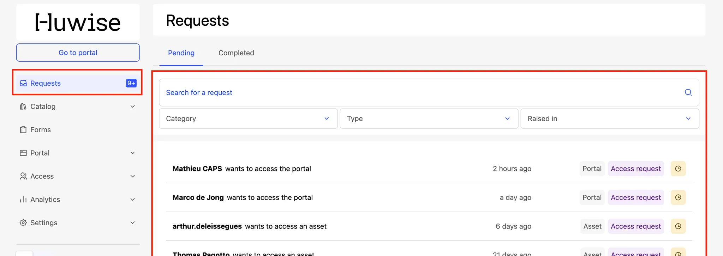The height and width of the screenshot is (256, 723).
Task: Click the Huwise logo
Action: click(x=78, y=22)
